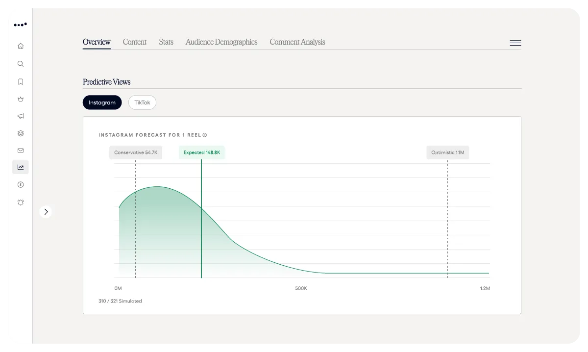Click the Predictive Views heading
The width and height of the screenshot is (588, 352).
(107, 82)
